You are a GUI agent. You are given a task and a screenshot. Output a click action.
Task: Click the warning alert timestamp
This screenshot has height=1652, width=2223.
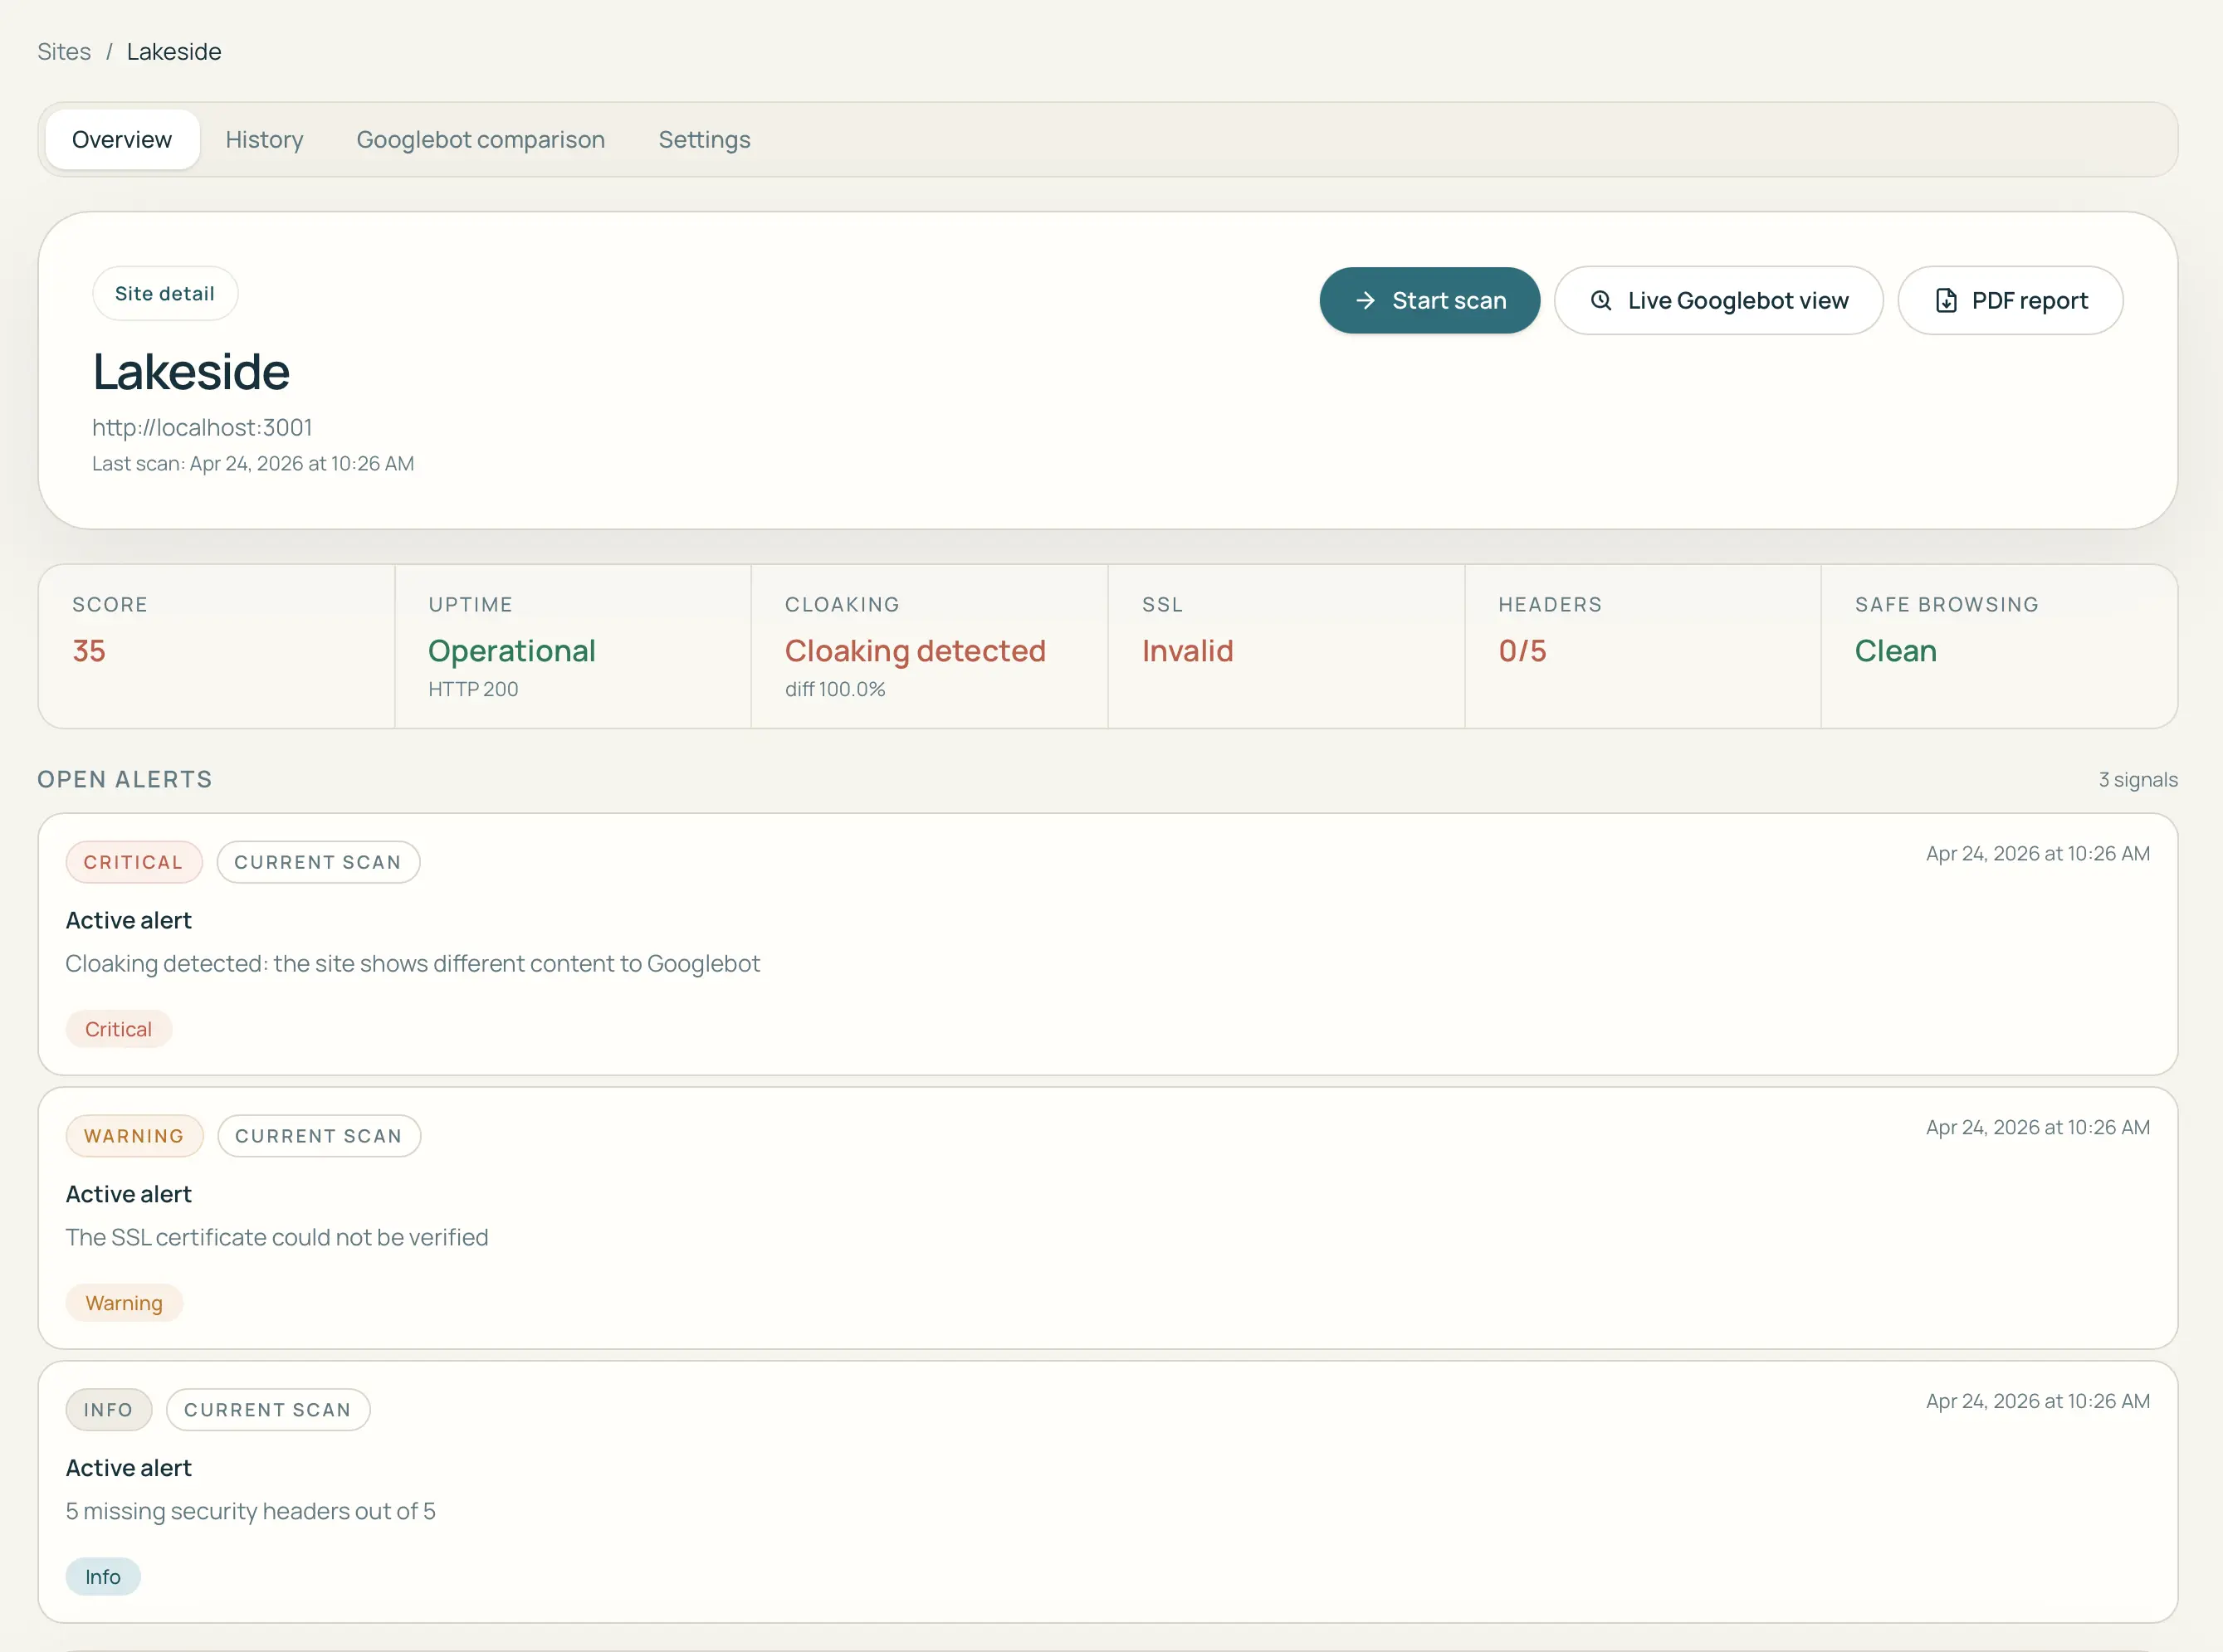tap(2038, 1128)
